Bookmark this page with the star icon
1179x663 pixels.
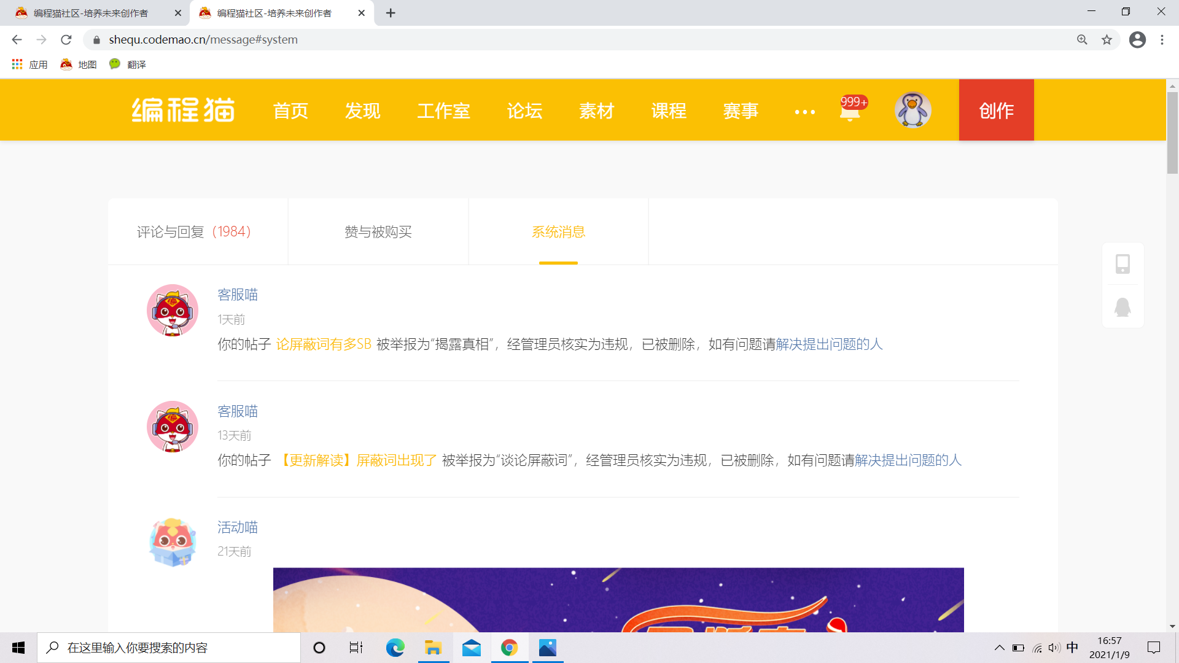1107,40
